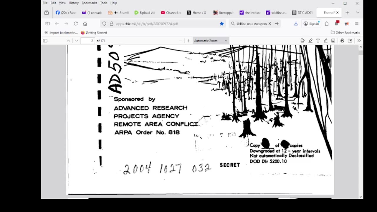This screenshot has width=377, height=212.
Task: Click the scrollbar down arrow
Action: point(361,197)
